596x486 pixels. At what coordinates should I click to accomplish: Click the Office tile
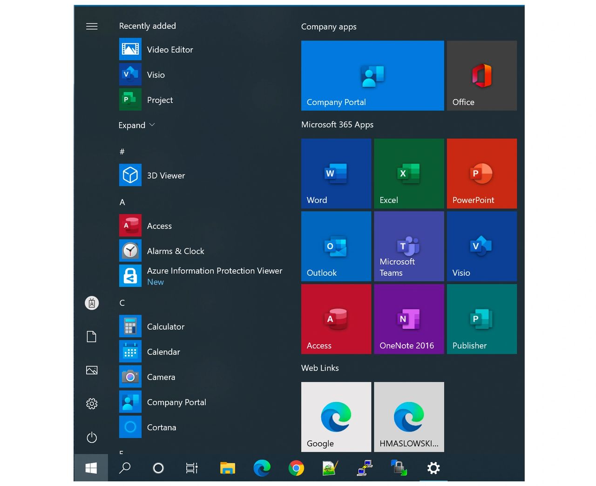[x=481, y=75]
